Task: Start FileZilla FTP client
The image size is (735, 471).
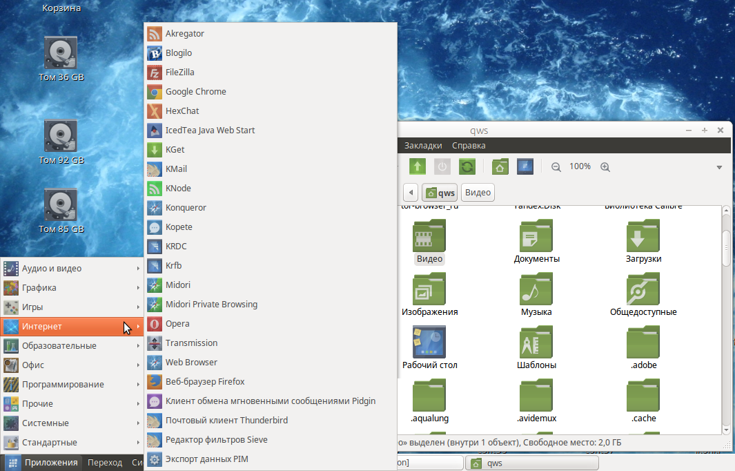Action: (271, 73)
